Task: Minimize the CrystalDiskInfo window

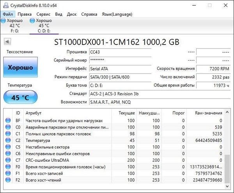Action: pos(194,5)
